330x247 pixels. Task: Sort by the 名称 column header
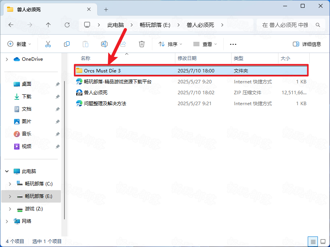(124, 58)
